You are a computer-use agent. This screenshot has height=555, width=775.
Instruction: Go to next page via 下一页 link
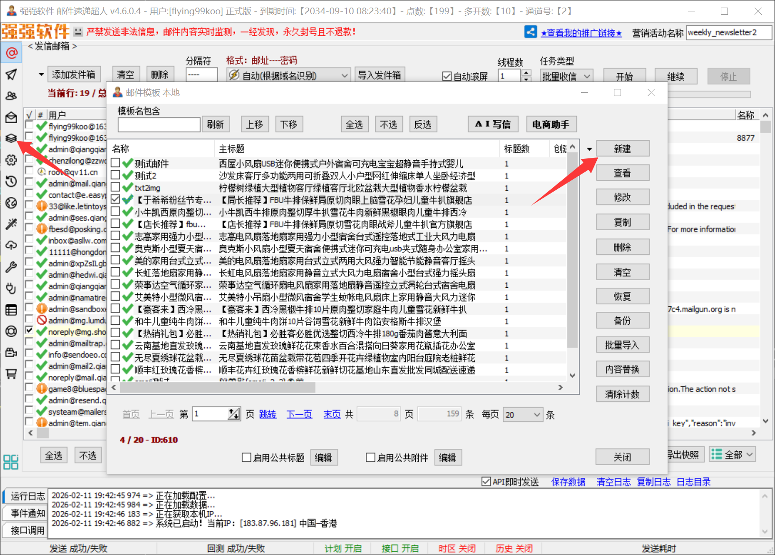click(x=299, y=415)
